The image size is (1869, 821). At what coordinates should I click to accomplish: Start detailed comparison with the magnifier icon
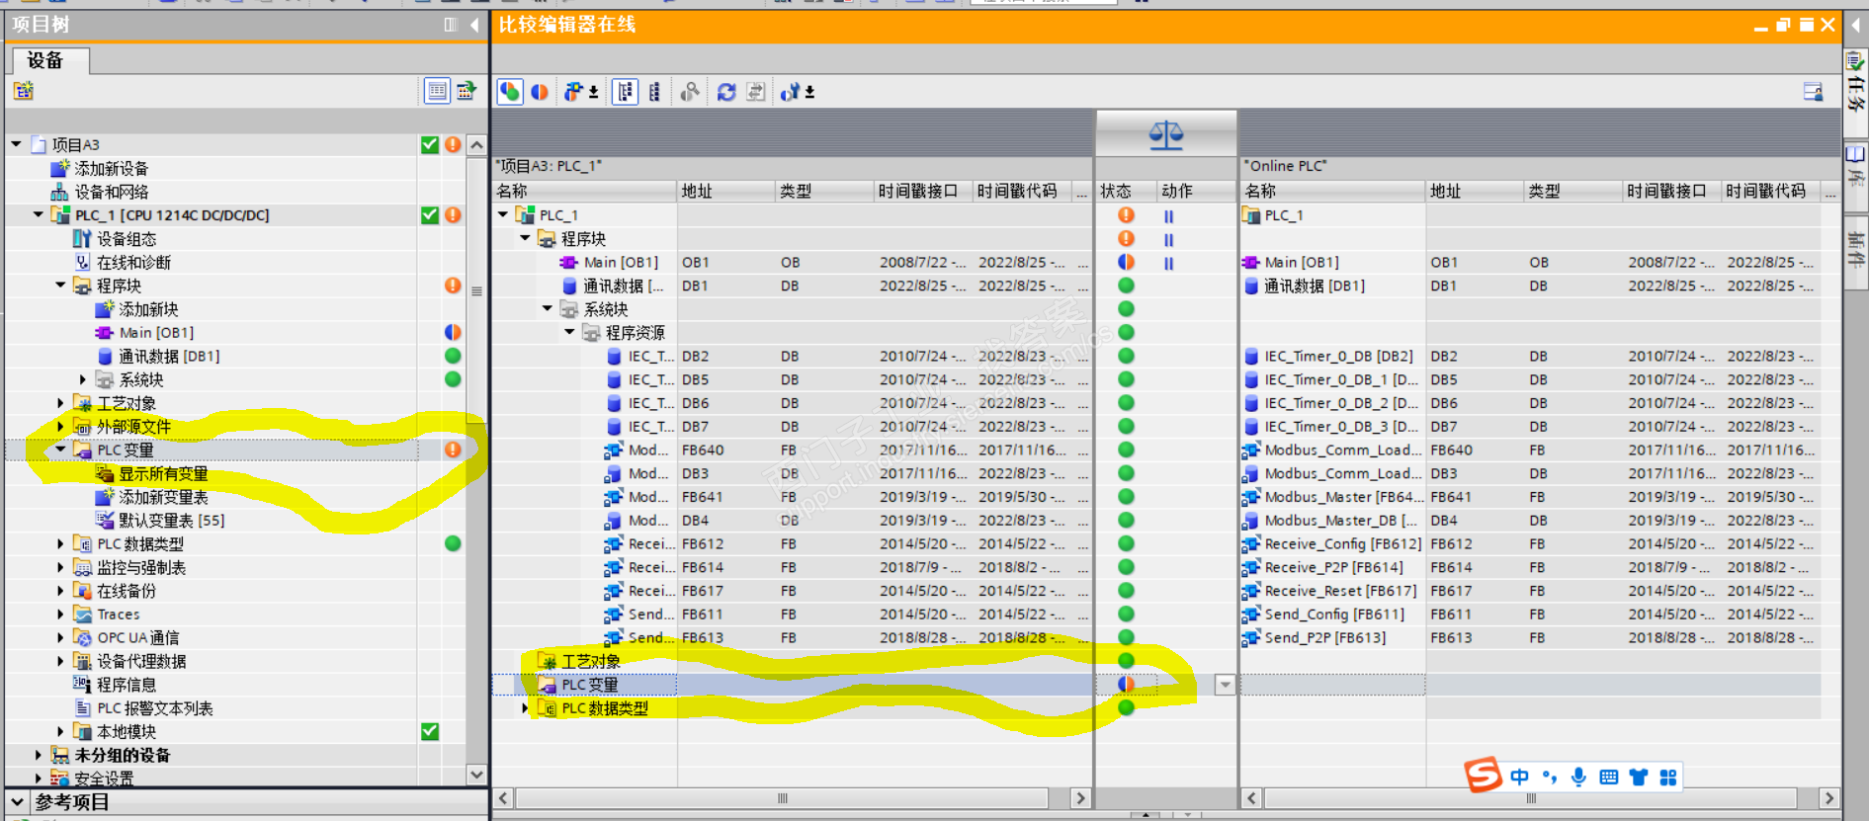690,92
